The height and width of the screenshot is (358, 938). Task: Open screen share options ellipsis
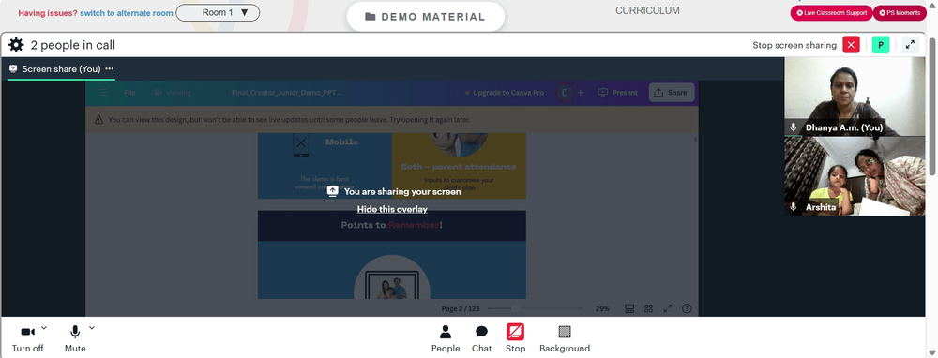pos(110,68)
